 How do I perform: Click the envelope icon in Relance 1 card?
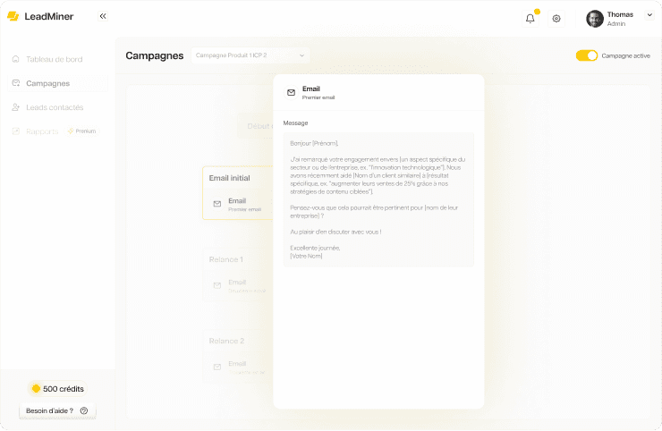pos(217,285)
